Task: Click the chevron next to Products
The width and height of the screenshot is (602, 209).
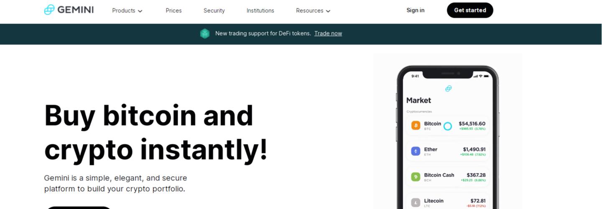Action: tap(140, 11)
